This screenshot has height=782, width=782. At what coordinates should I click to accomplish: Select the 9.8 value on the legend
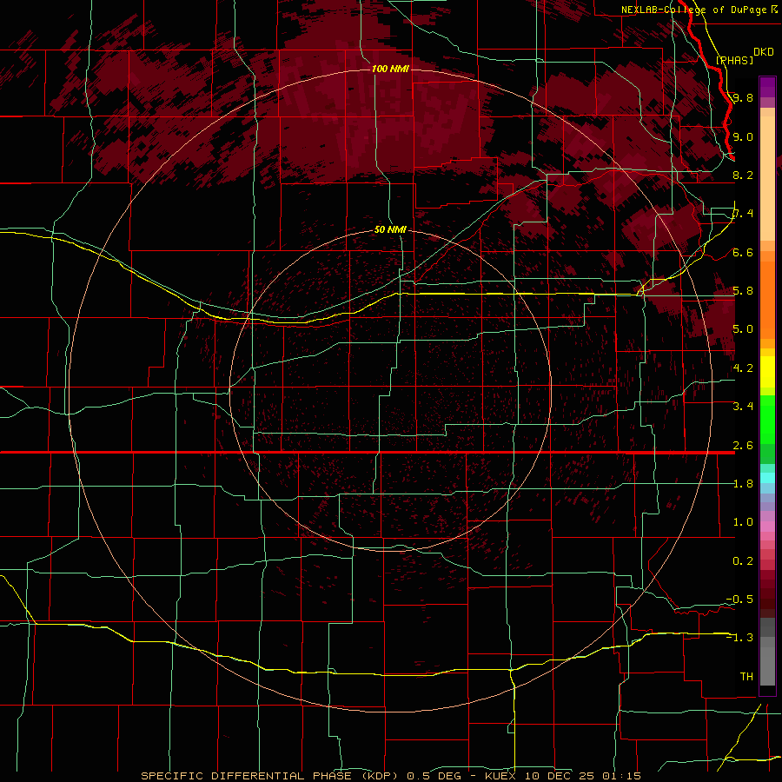coord(743,98)
